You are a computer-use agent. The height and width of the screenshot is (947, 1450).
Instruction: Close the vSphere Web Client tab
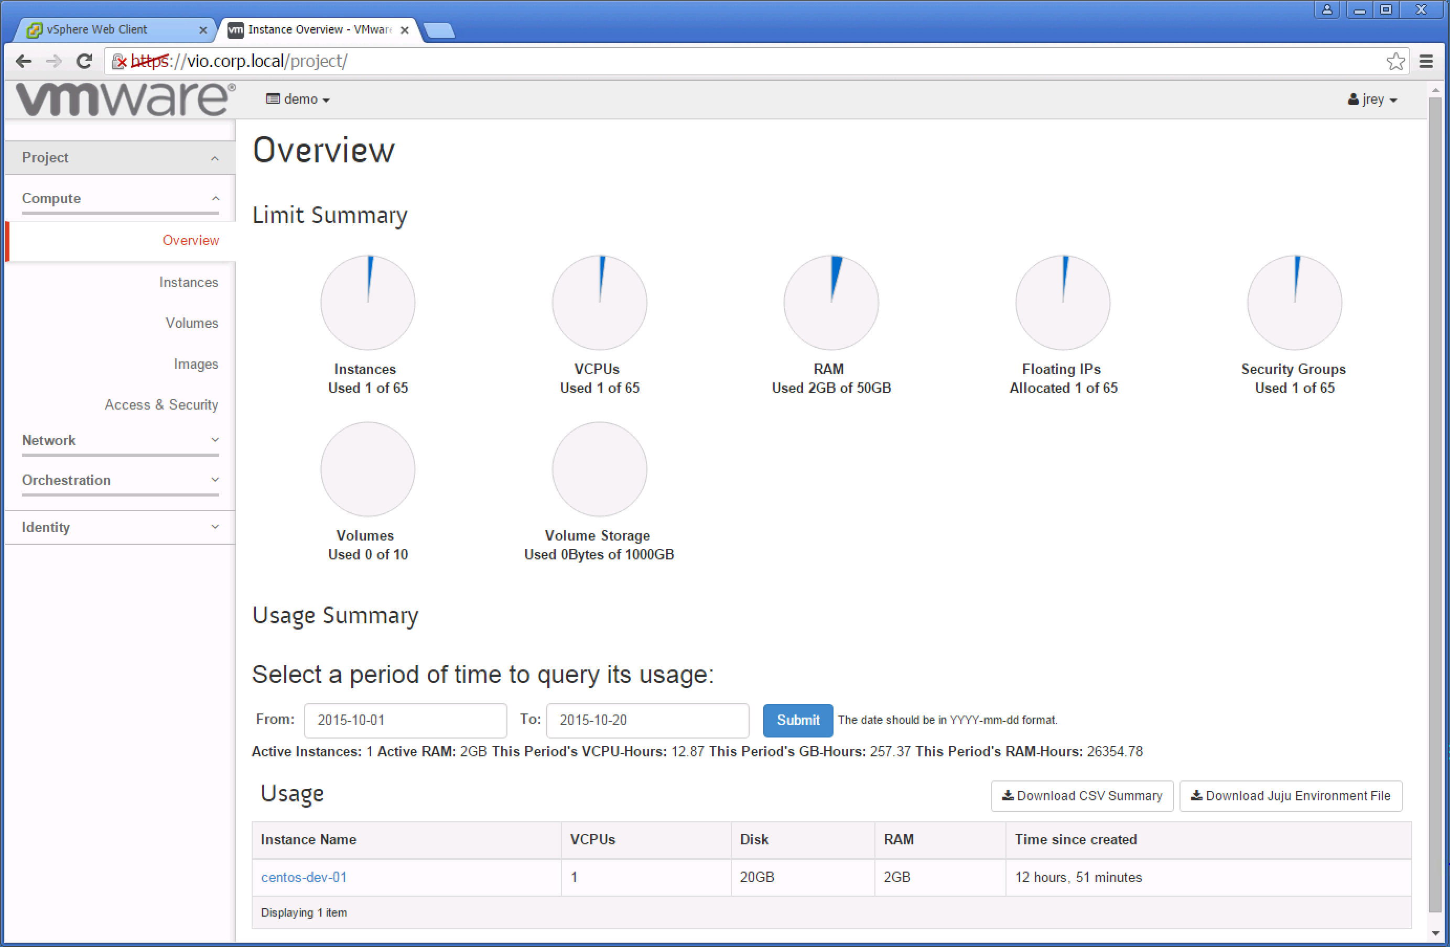pyautogui.click(x=203, y=30)
